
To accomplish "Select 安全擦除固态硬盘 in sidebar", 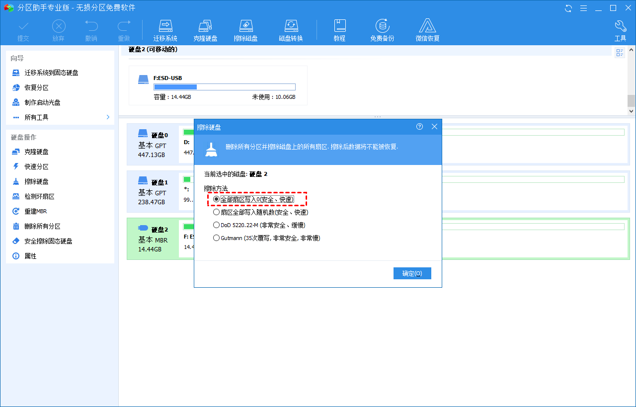I will click(x=48, y=241).
